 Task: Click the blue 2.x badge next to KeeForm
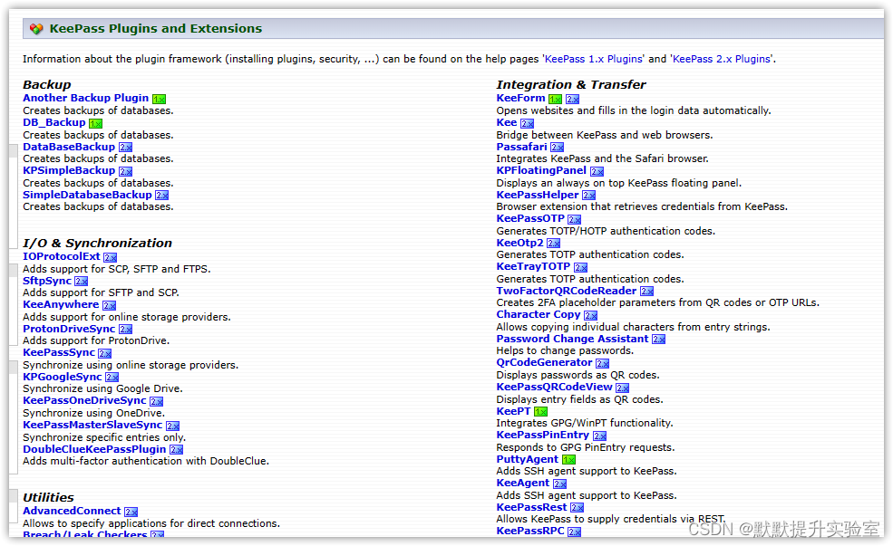(x=572, y=99)
